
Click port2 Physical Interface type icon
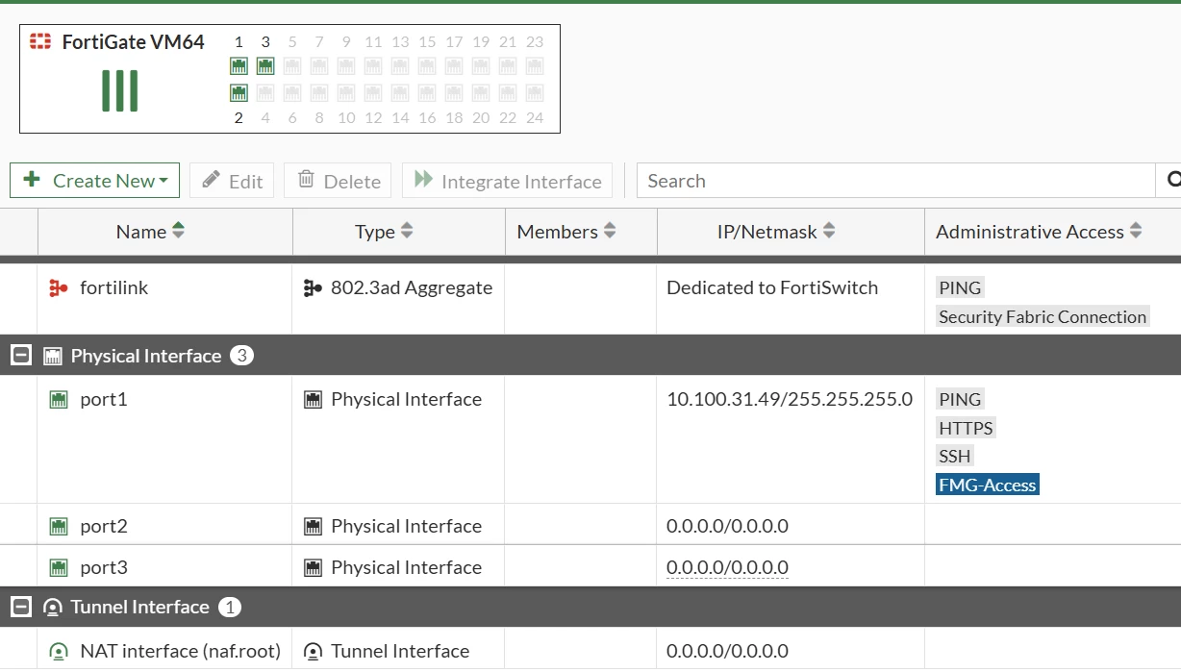click(313, 526)
